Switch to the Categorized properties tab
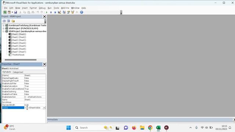The image size is (235, 132). click(x=18, y=72)
